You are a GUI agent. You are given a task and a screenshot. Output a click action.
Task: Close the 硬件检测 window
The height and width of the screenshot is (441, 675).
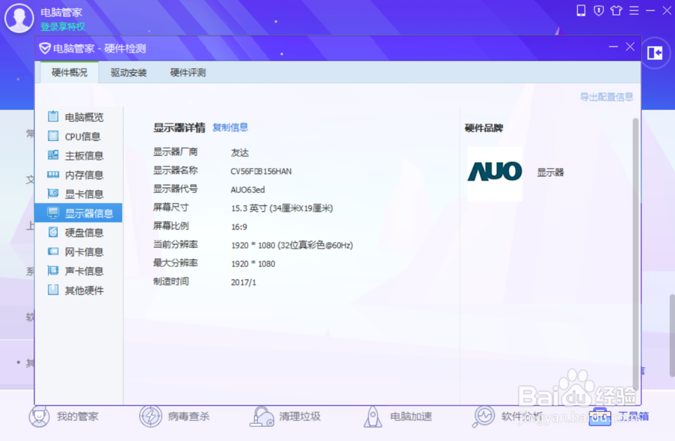pos(630,47)
